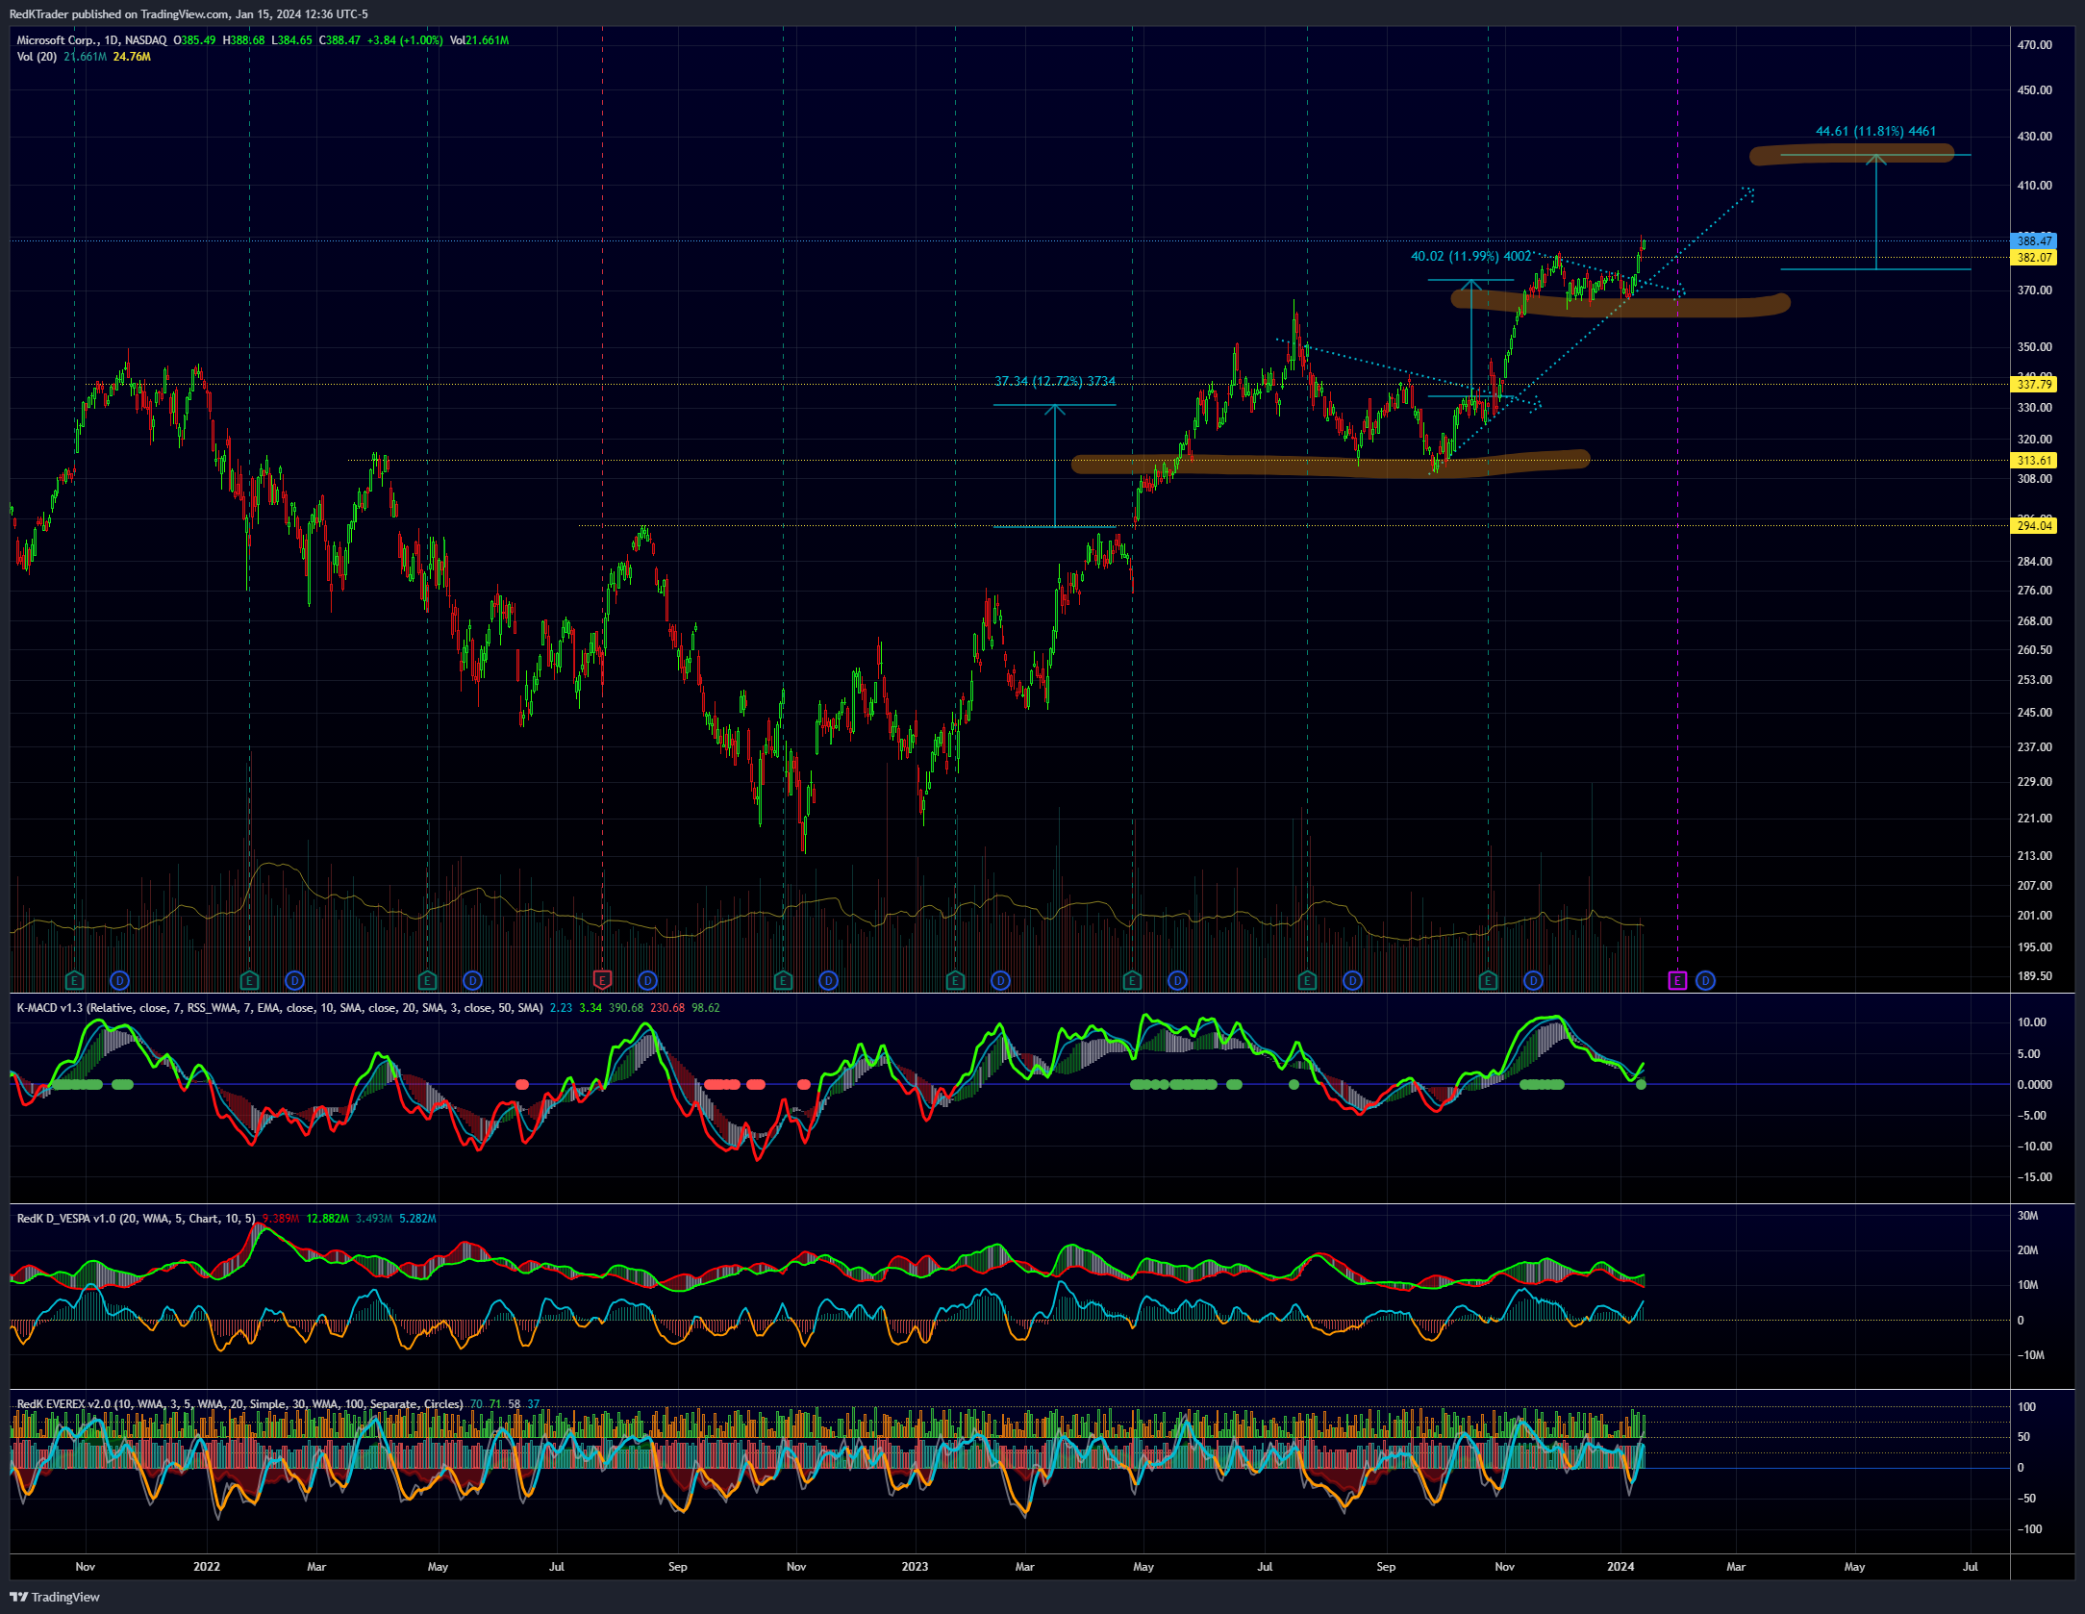The width and height of the screenshot is (2085, 1614).
Task: Click the 30M axis value in D_VESPA pane
Action: (2027, 1216)
